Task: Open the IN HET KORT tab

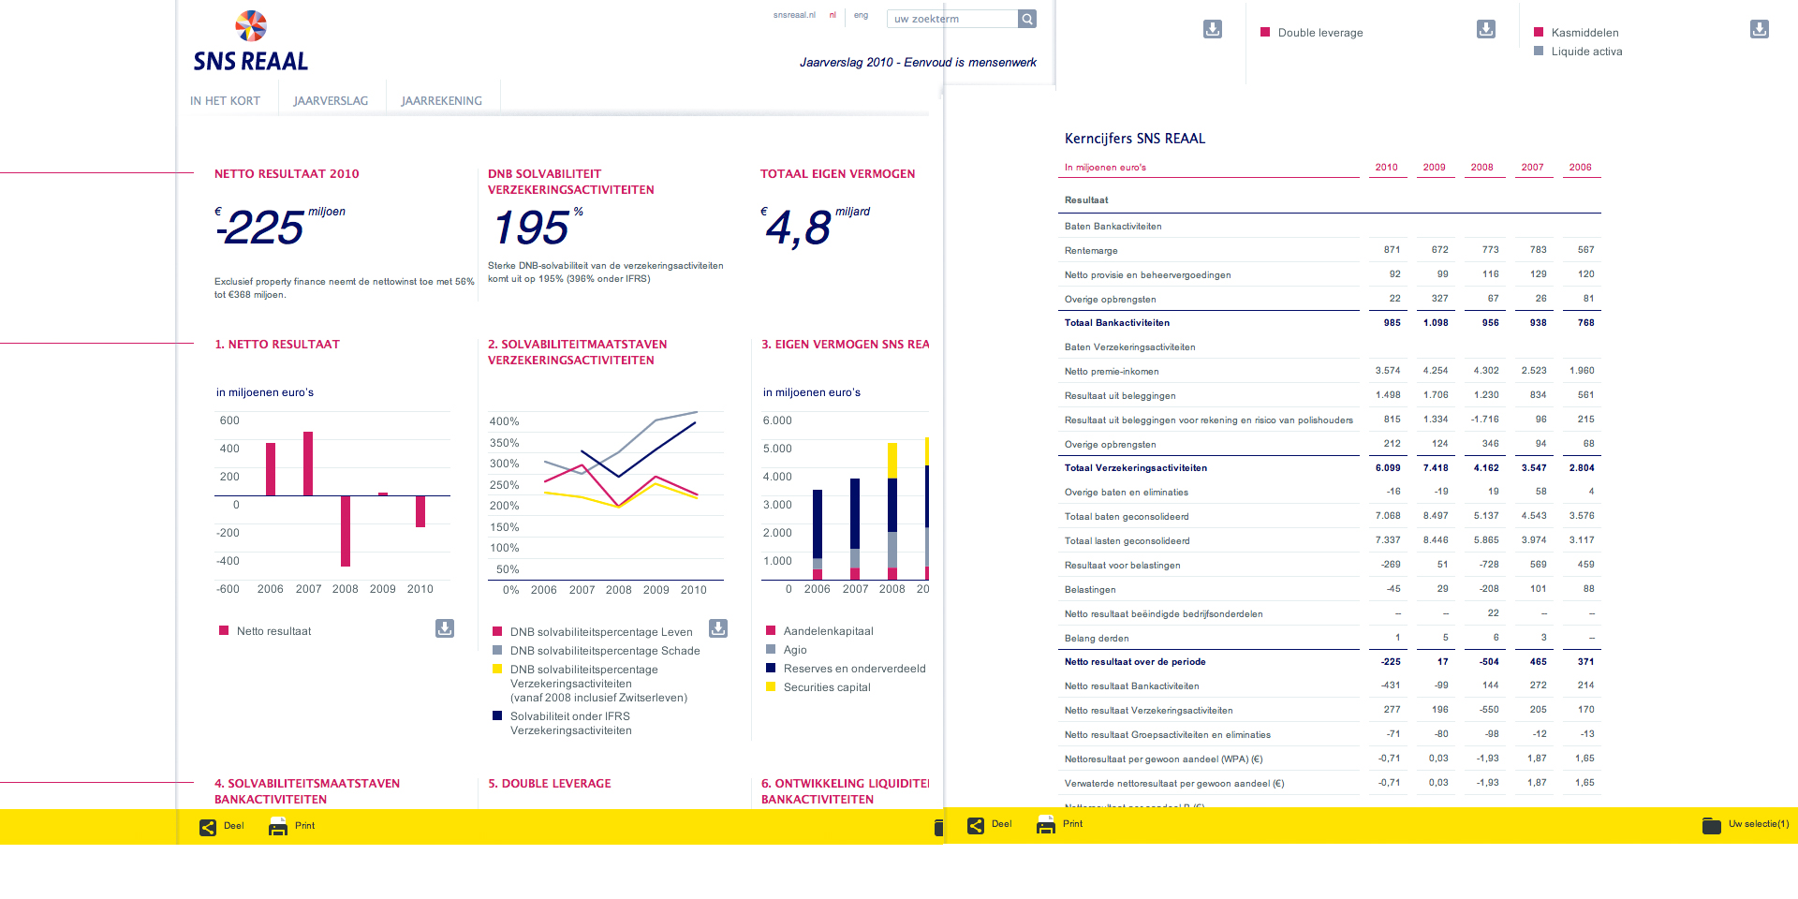Action: [x=225, y=101]
